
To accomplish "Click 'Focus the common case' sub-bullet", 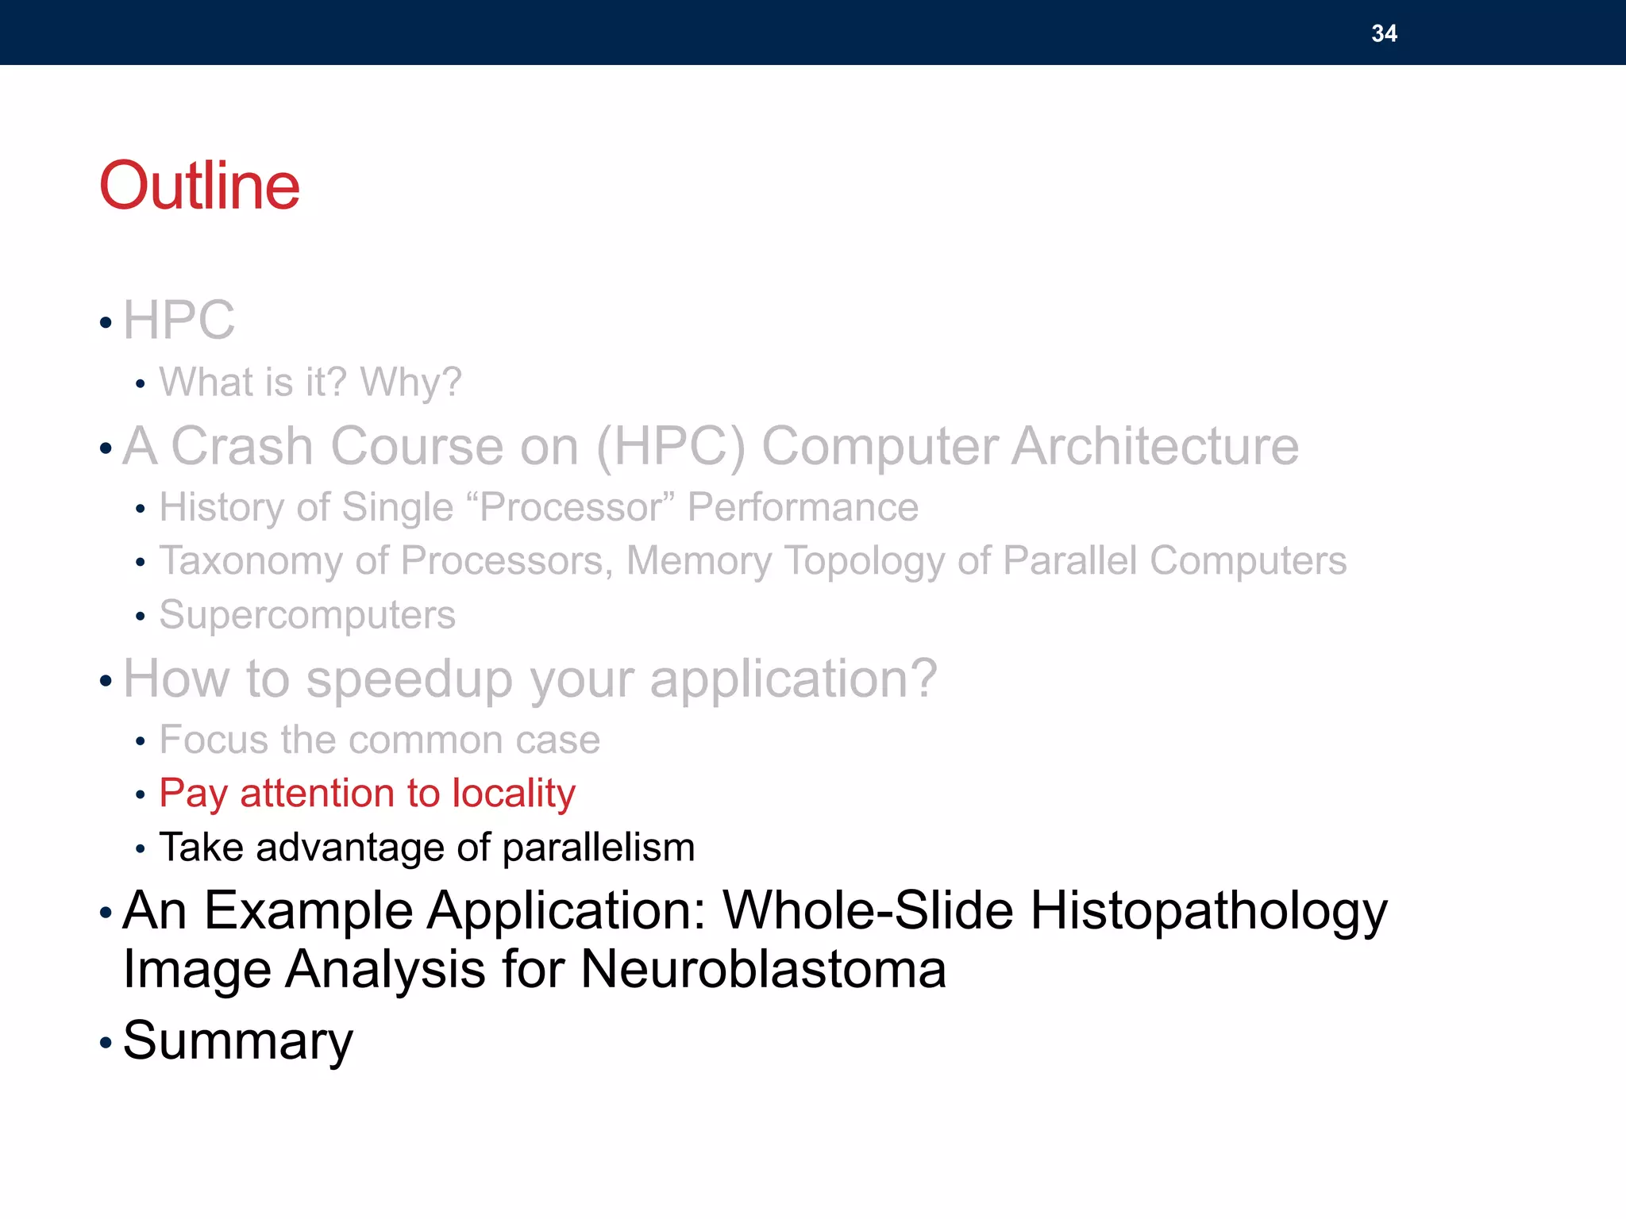I will pyautogui.click(x=380, y=740).
